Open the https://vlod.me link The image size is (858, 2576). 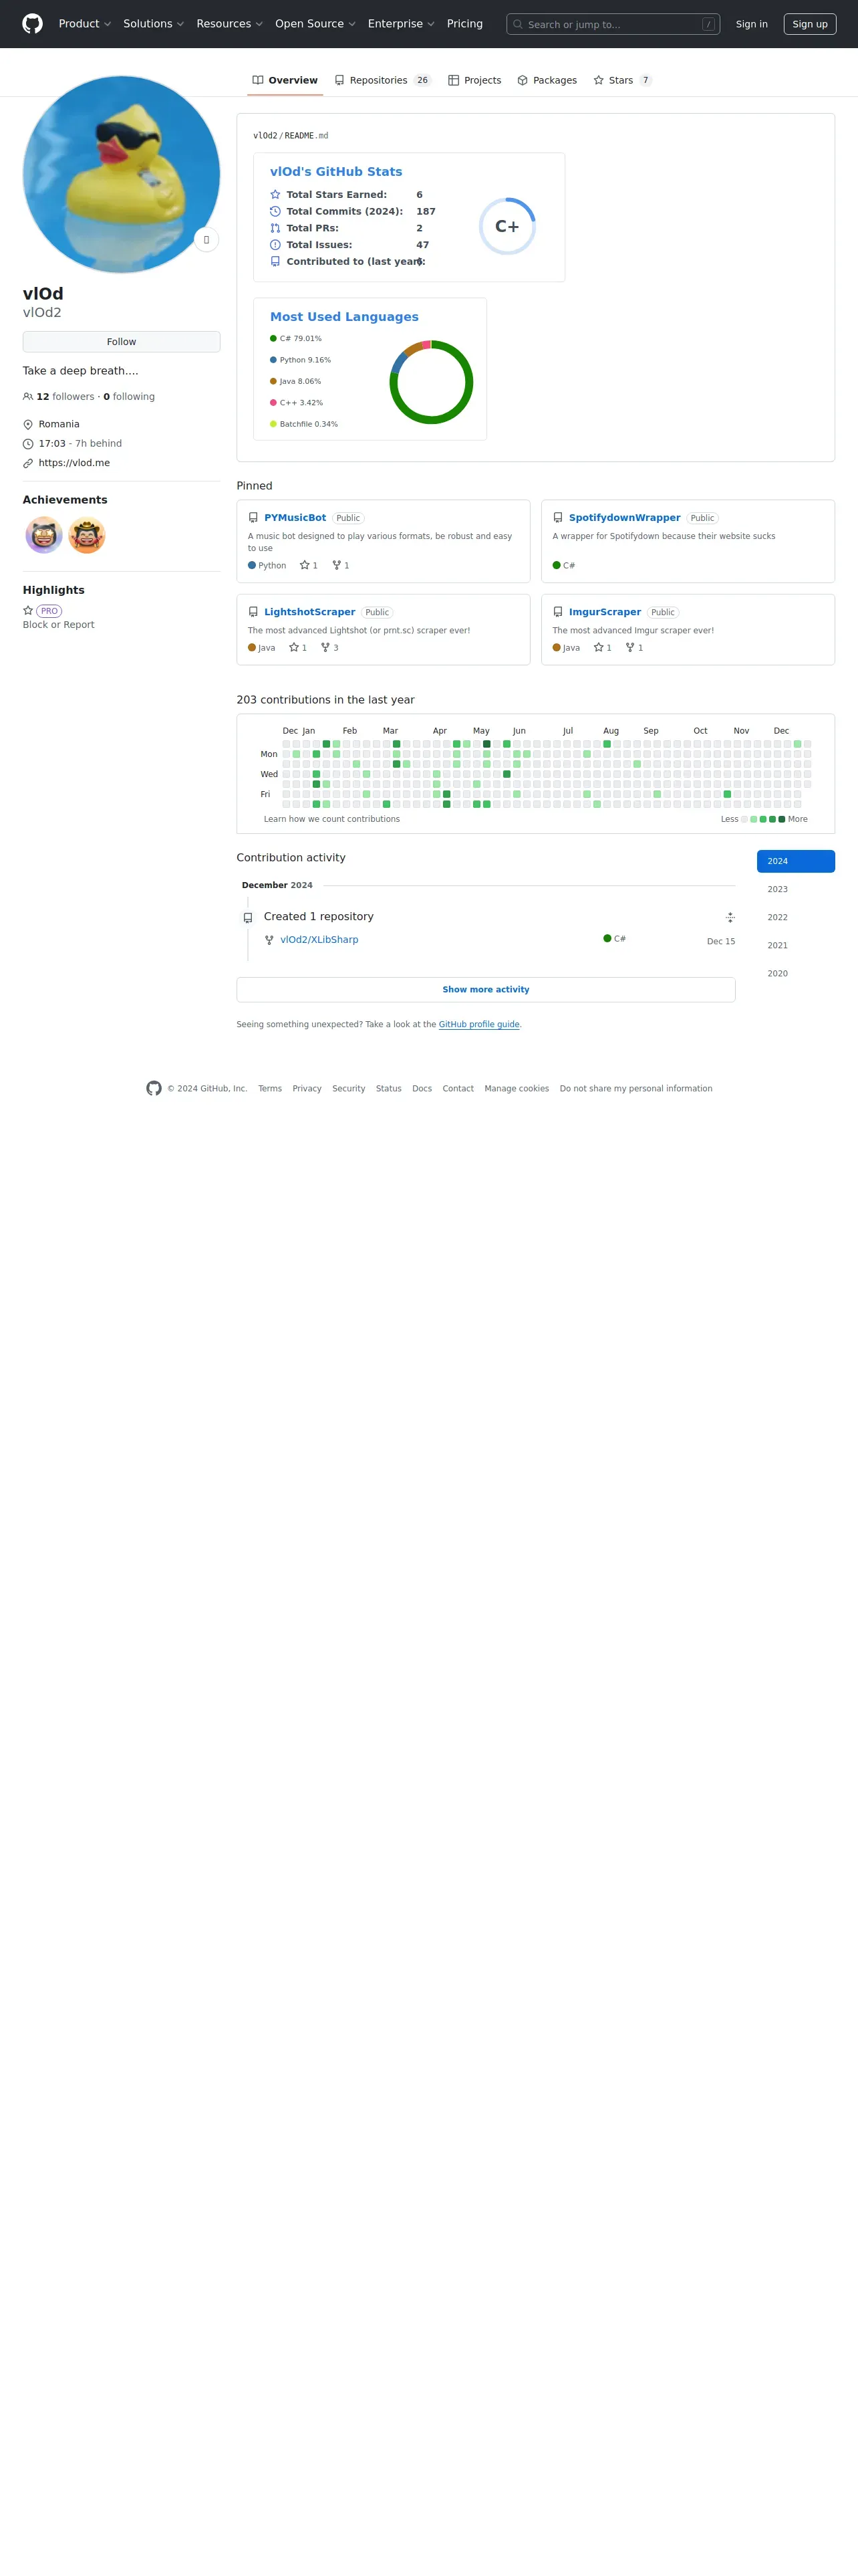[x=74, y=463]
